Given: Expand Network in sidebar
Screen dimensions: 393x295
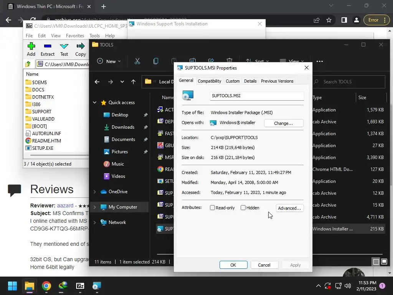Looking at the screenshot, I should [x=95, y=222].
